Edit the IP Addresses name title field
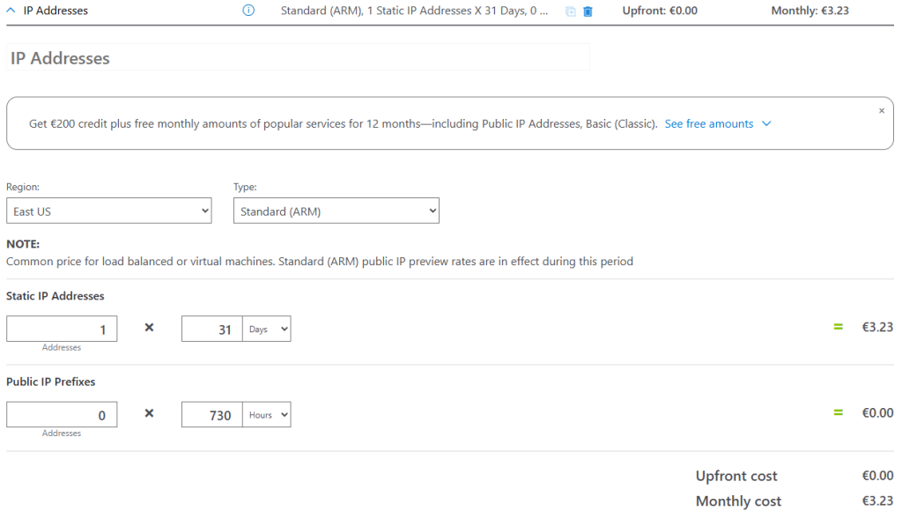 [x=298, y=57]
